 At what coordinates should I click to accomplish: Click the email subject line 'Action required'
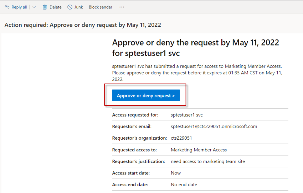point(83,25)
